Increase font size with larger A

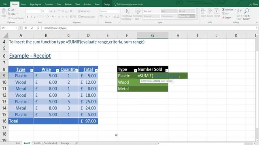[x=51, y=11]
